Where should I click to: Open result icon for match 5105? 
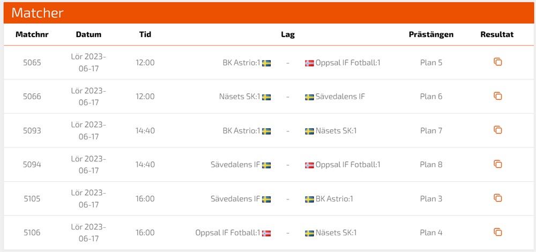click(497, 198)
